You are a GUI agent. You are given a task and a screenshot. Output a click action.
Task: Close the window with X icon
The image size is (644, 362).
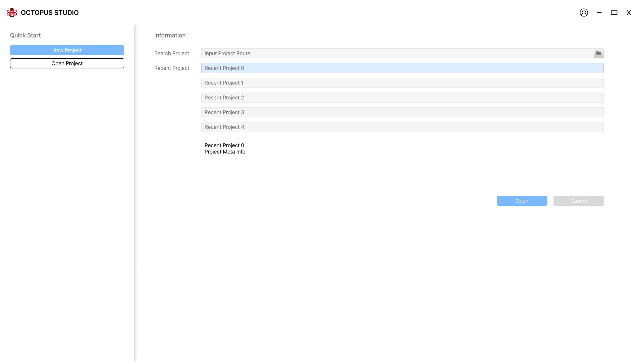629,13
